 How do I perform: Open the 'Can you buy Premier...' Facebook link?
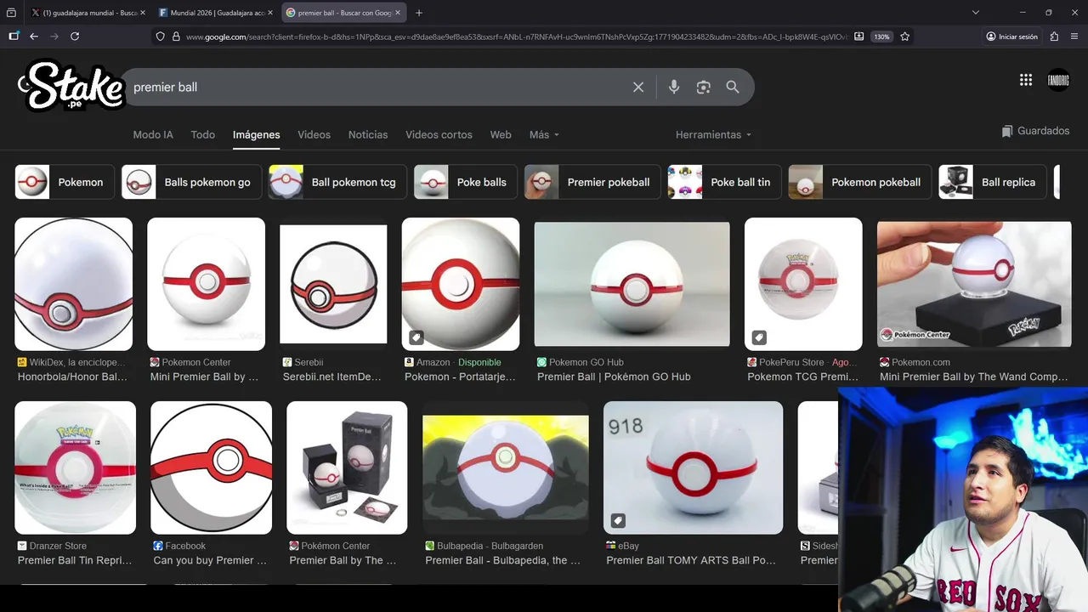(x=210, y=560)
